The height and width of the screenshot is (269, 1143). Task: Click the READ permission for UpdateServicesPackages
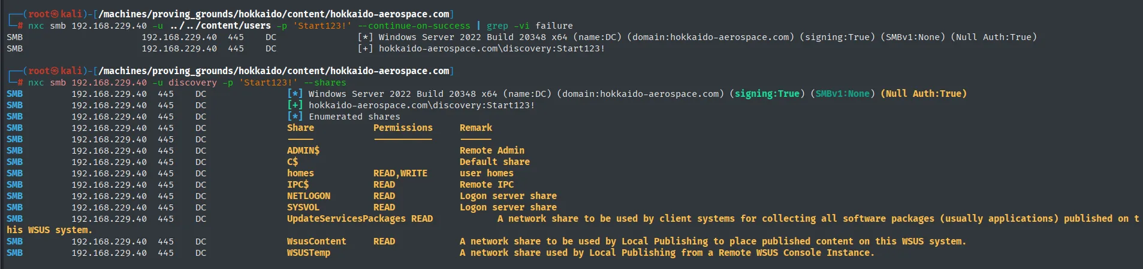[422, 219]
